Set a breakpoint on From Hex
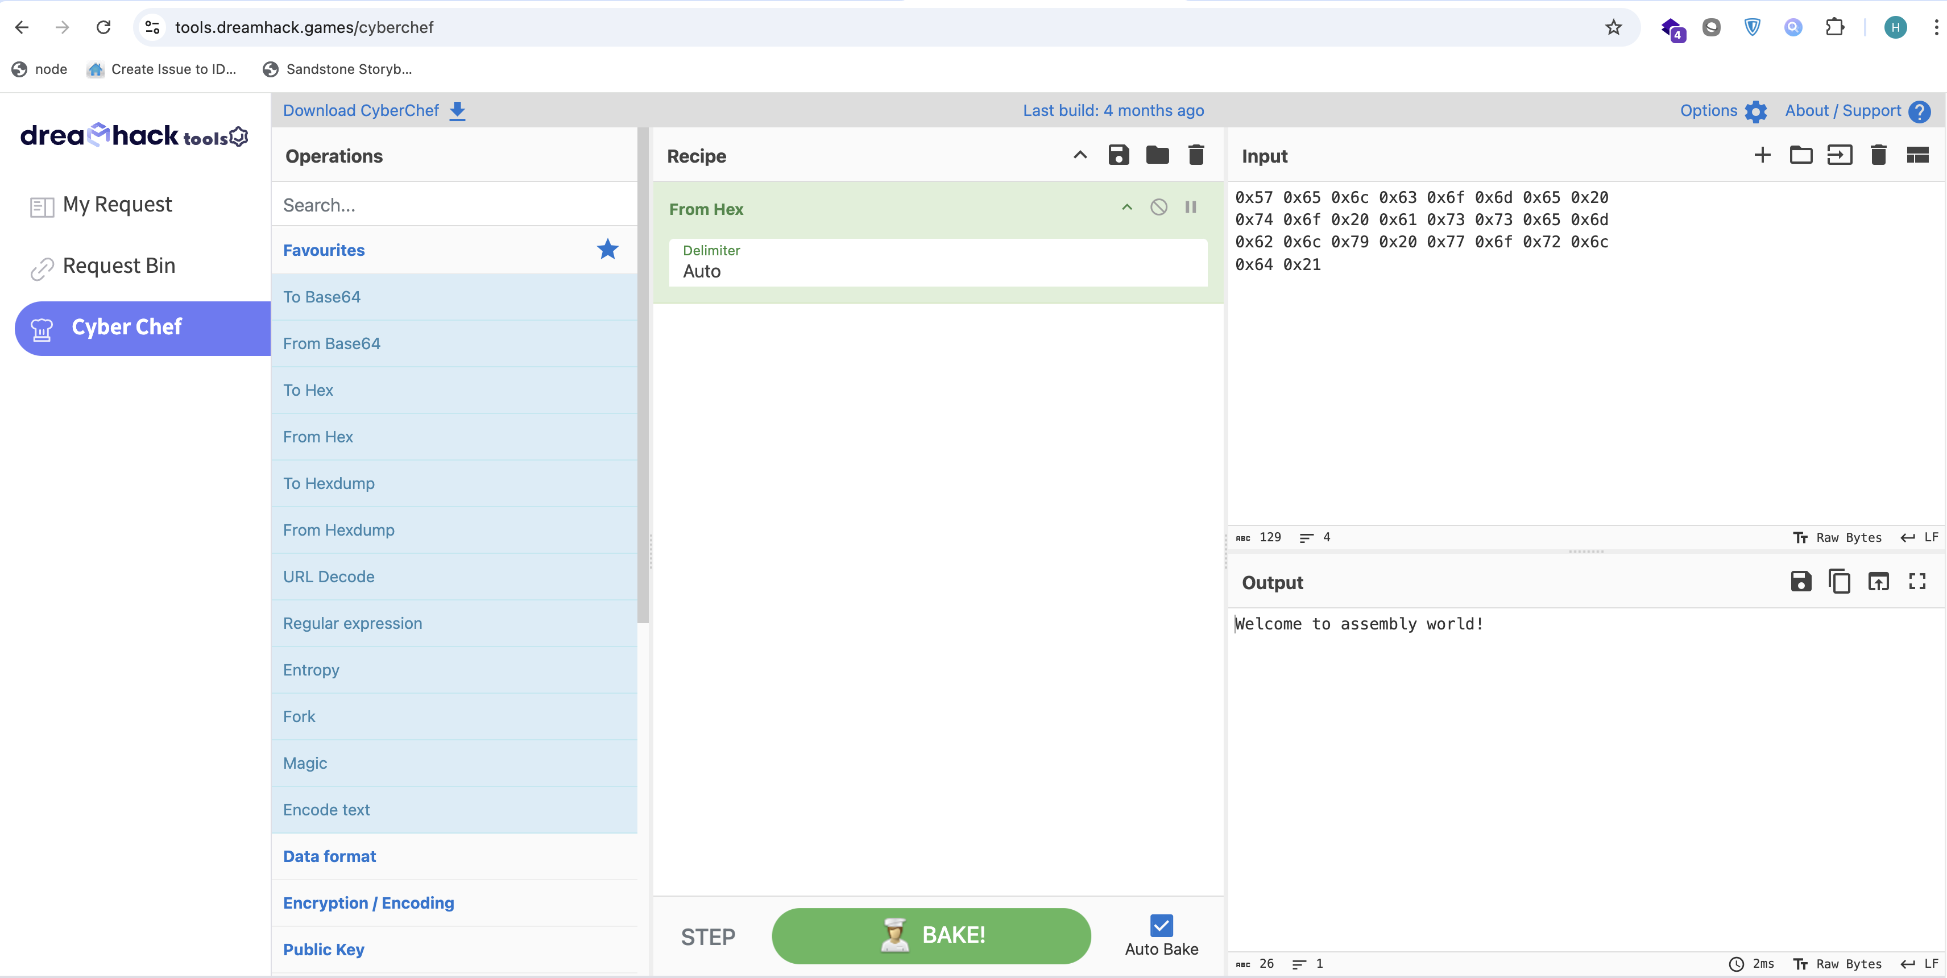The image size is (1947, 978). pos(1190,207)
